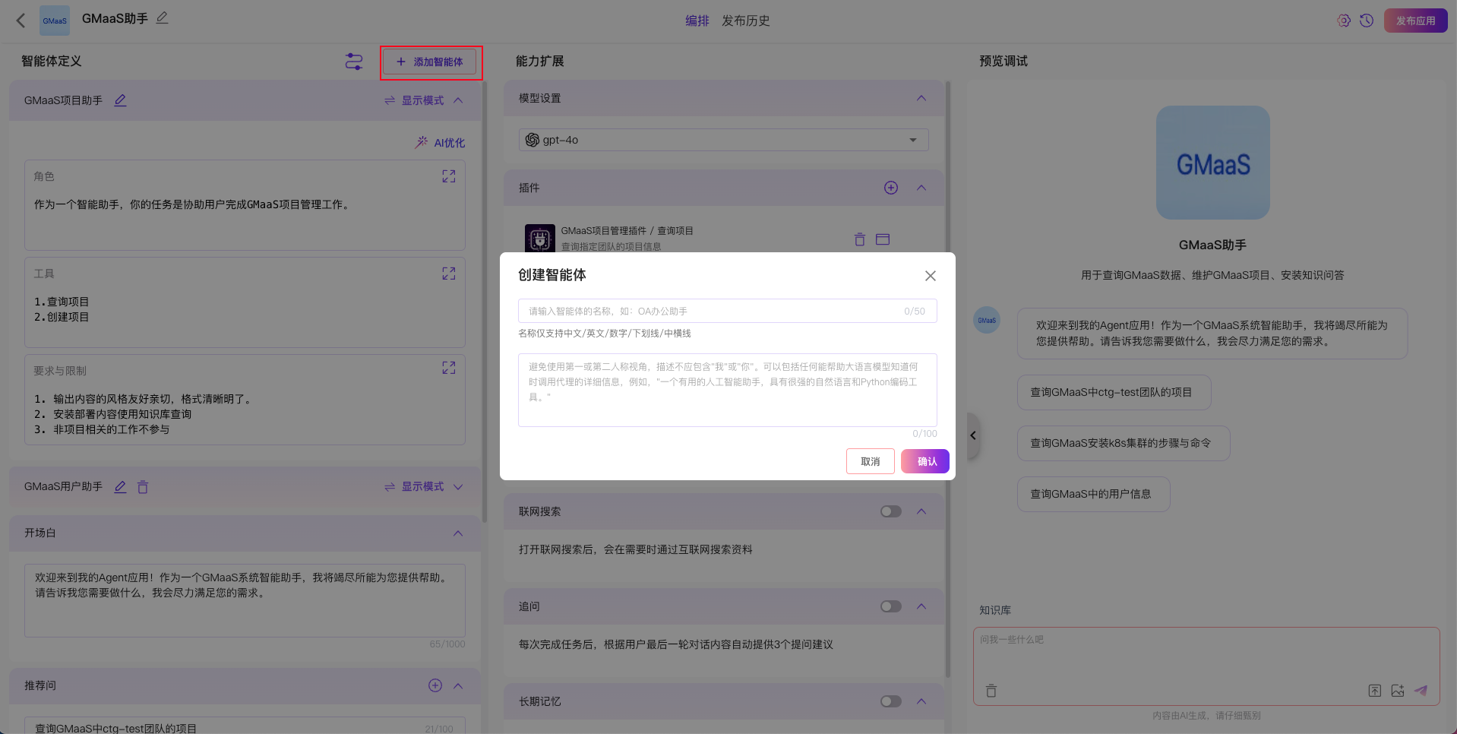Close the 创建智能体 dialog
1457x734 pixels.
tap(931, 276)
